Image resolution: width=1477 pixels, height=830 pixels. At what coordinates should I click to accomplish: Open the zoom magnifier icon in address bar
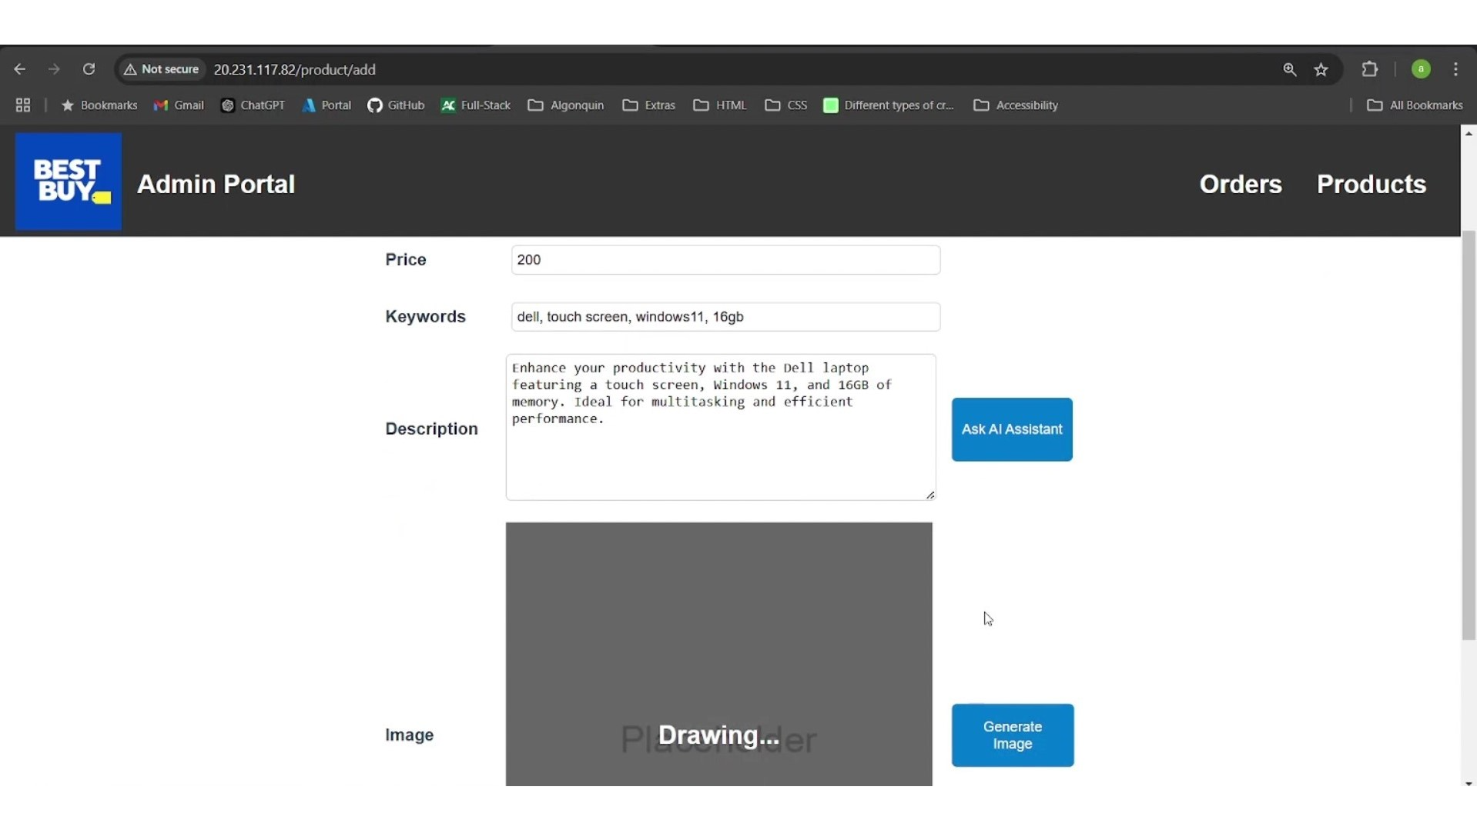click(1290, 70)
